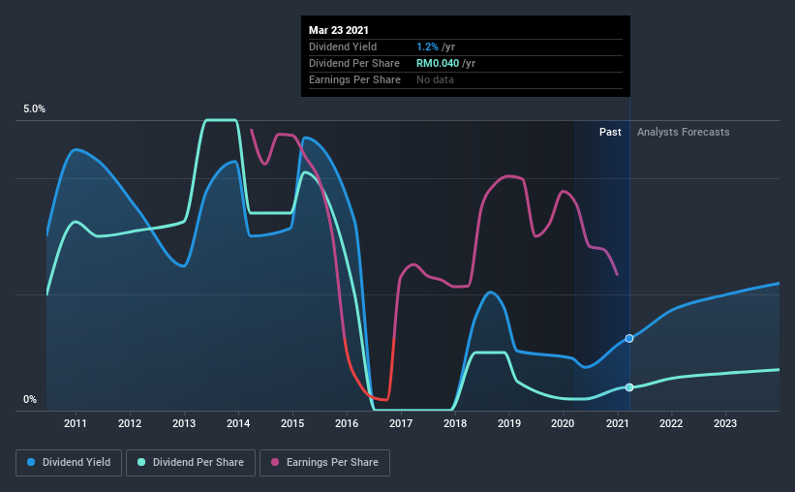795x492 pixels.
Task: Click the 0% y-axis label
Action: pyautogui.click(x=30, y=400)
